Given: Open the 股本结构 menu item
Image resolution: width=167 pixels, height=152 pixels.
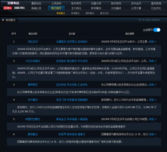Looking at the screenshot, I should [116, 3].
